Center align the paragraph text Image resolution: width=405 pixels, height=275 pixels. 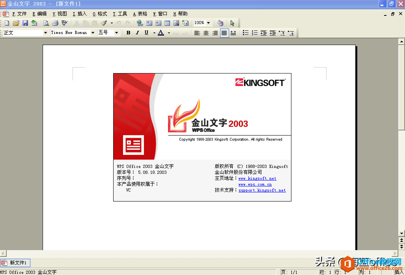(206, 33)
